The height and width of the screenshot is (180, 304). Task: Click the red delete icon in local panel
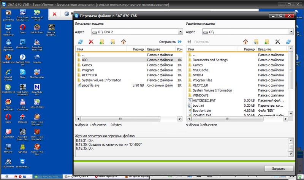click(x=91, y=42)
